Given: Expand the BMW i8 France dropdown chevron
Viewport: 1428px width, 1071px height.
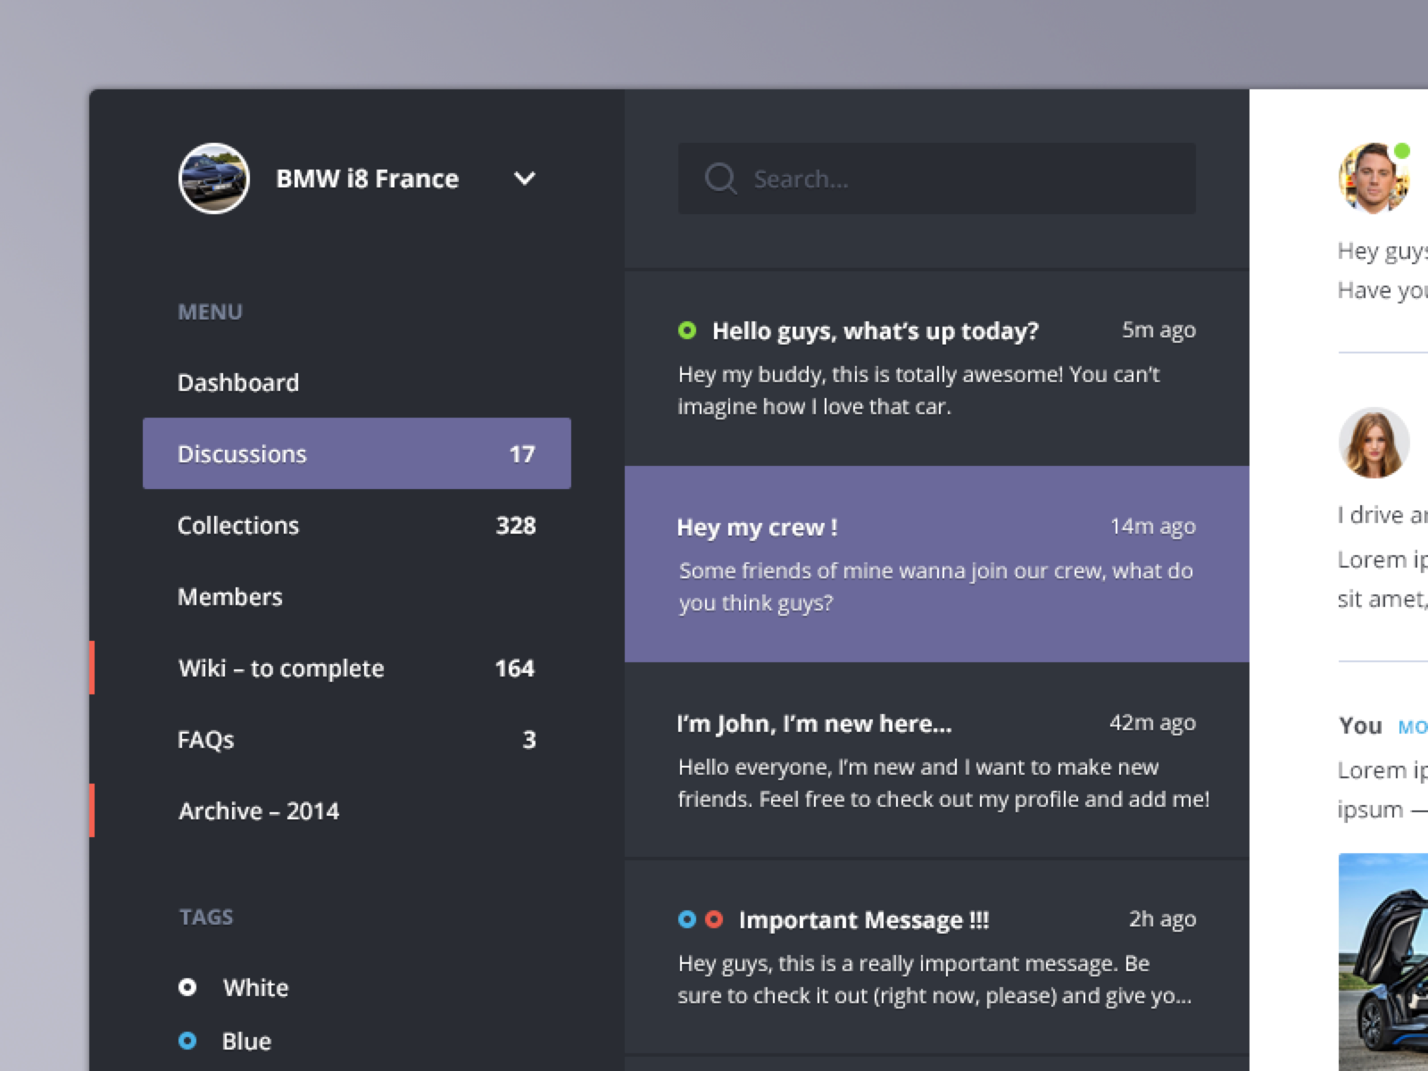Looking at the screenshot, I should tap(525, 178).
